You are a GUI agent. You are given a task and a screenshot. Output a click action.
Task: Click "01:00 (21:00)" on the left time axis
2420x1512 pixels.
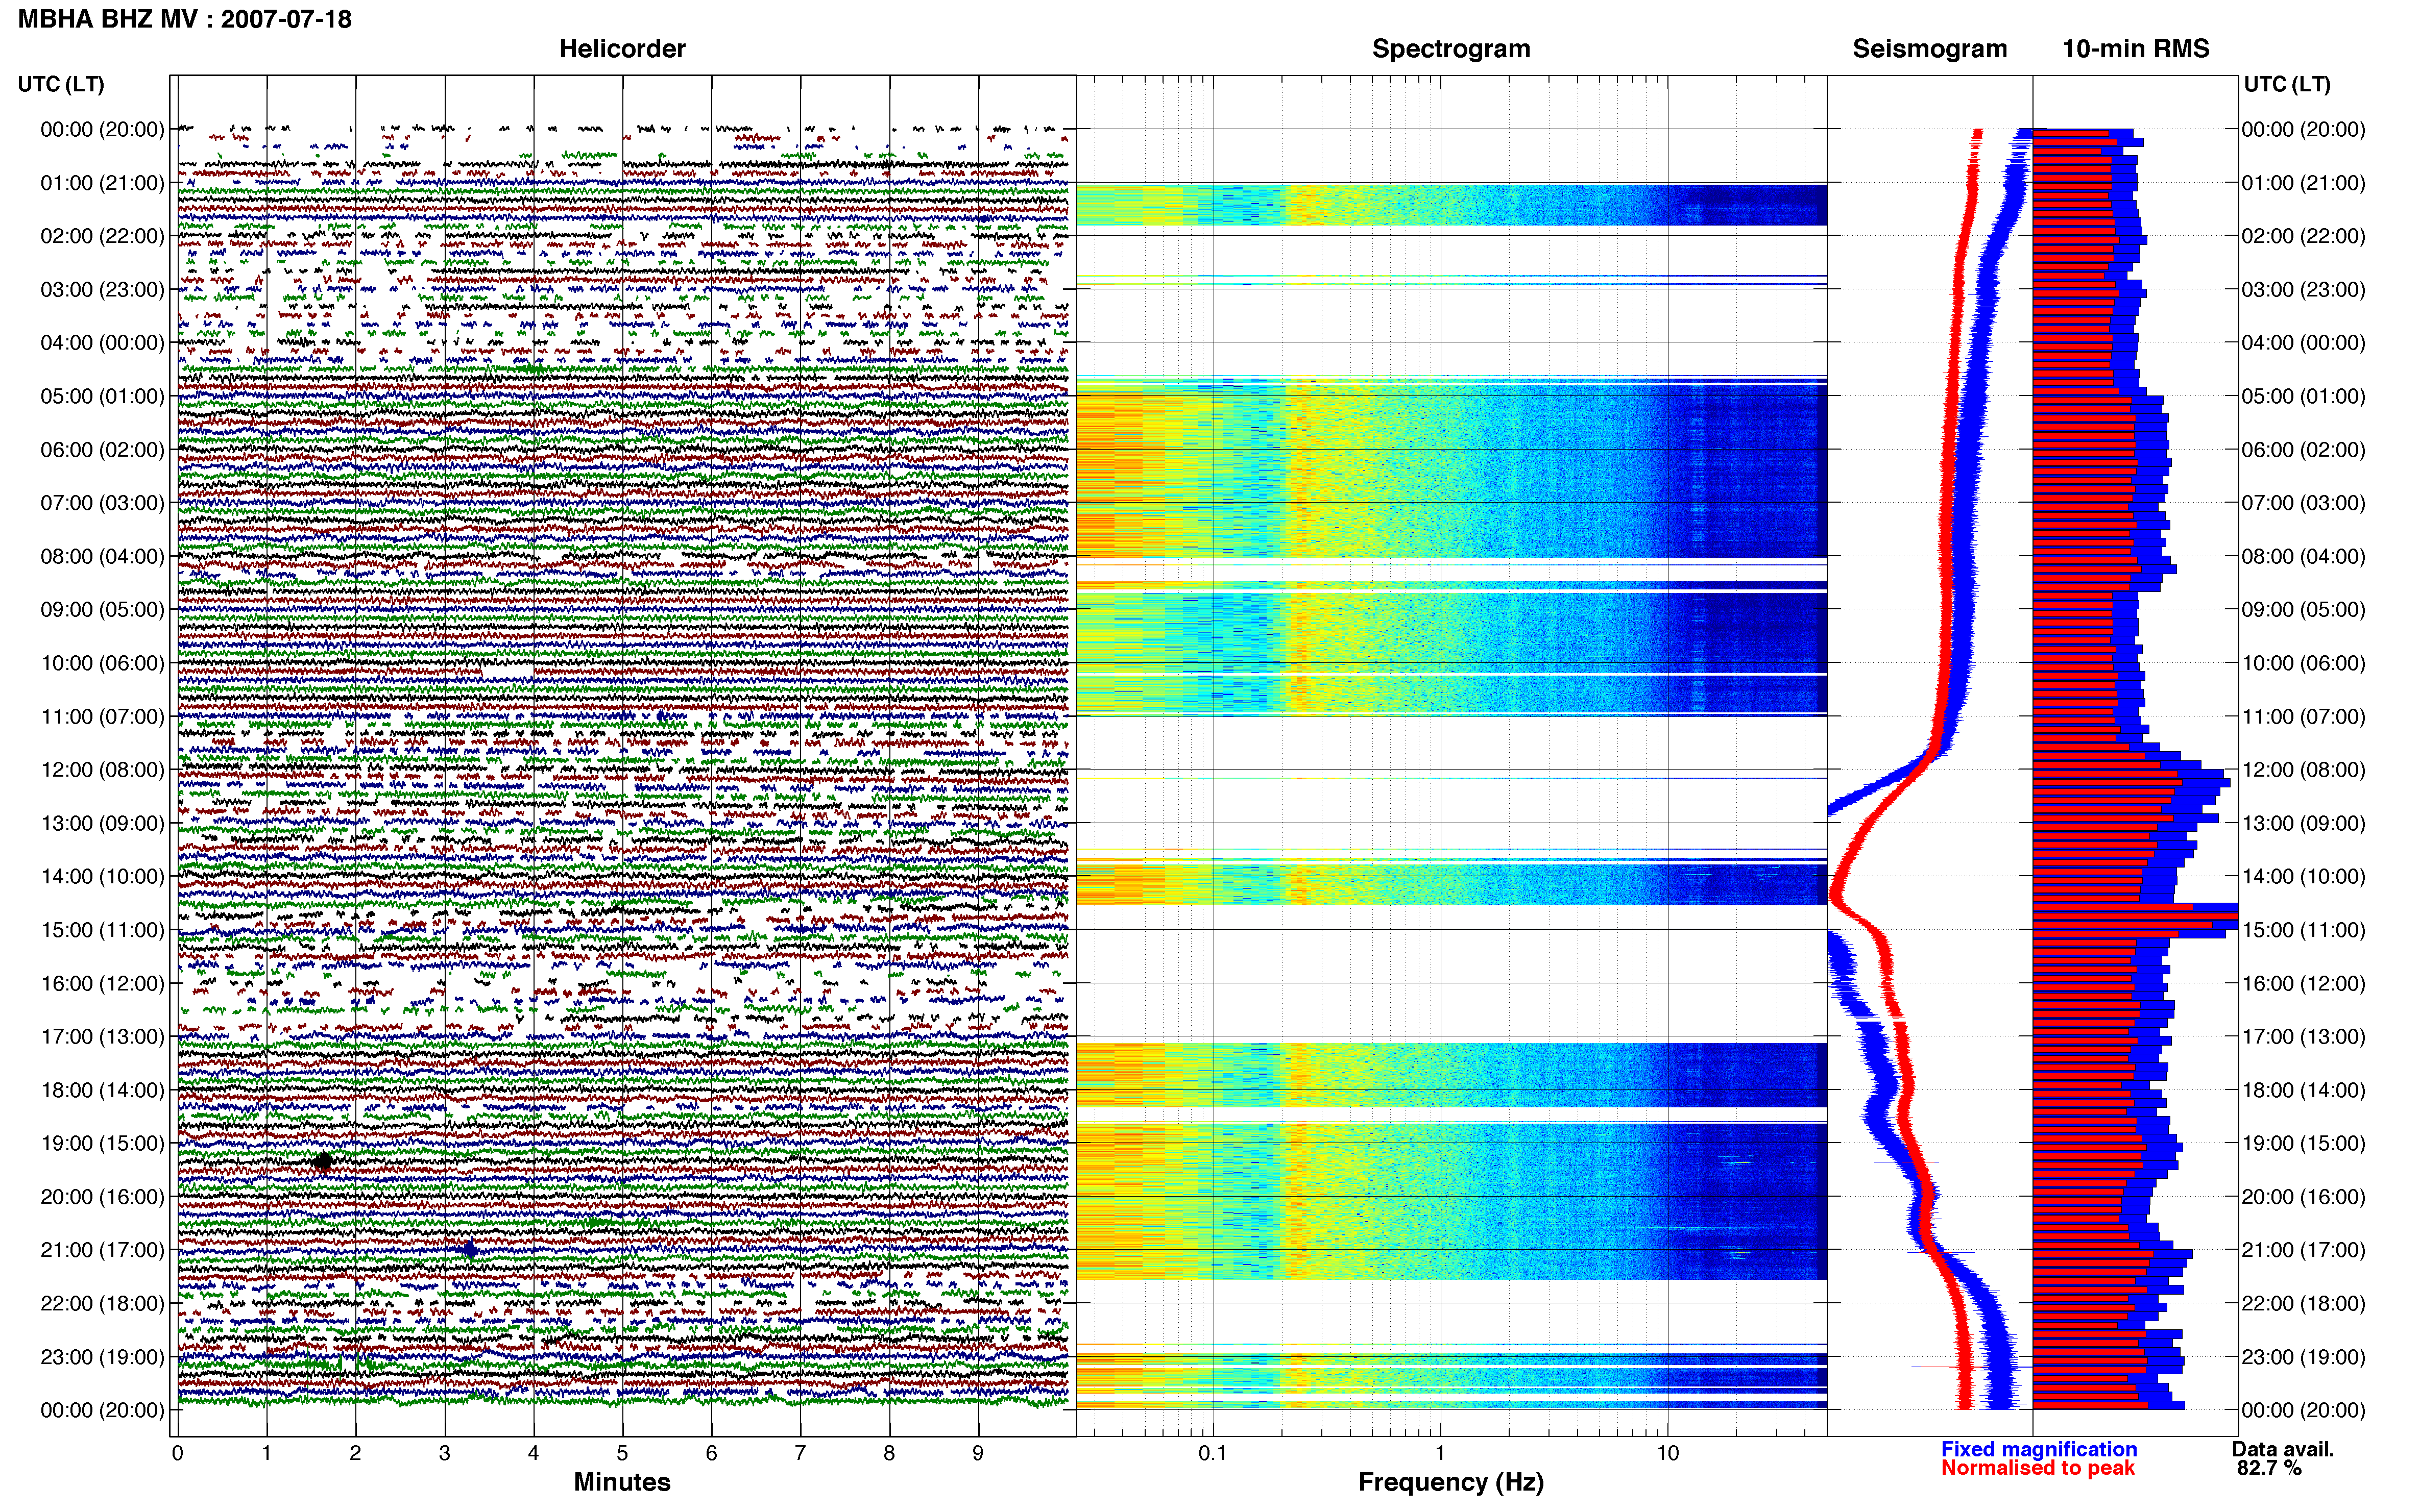coord(102,183)
